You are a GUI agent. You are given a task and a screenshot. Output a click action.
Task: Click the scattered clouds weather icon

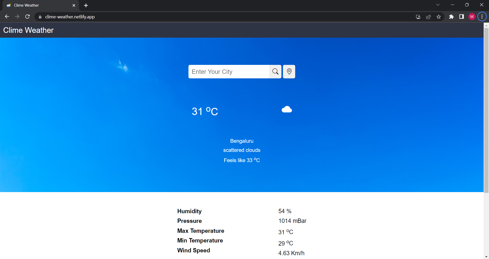click(x=287, y=109)
